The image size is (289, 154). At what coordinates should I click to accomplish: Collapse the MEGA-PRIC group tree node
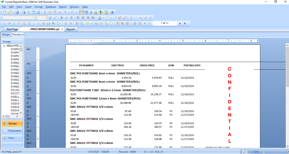(x=4, y=46)
